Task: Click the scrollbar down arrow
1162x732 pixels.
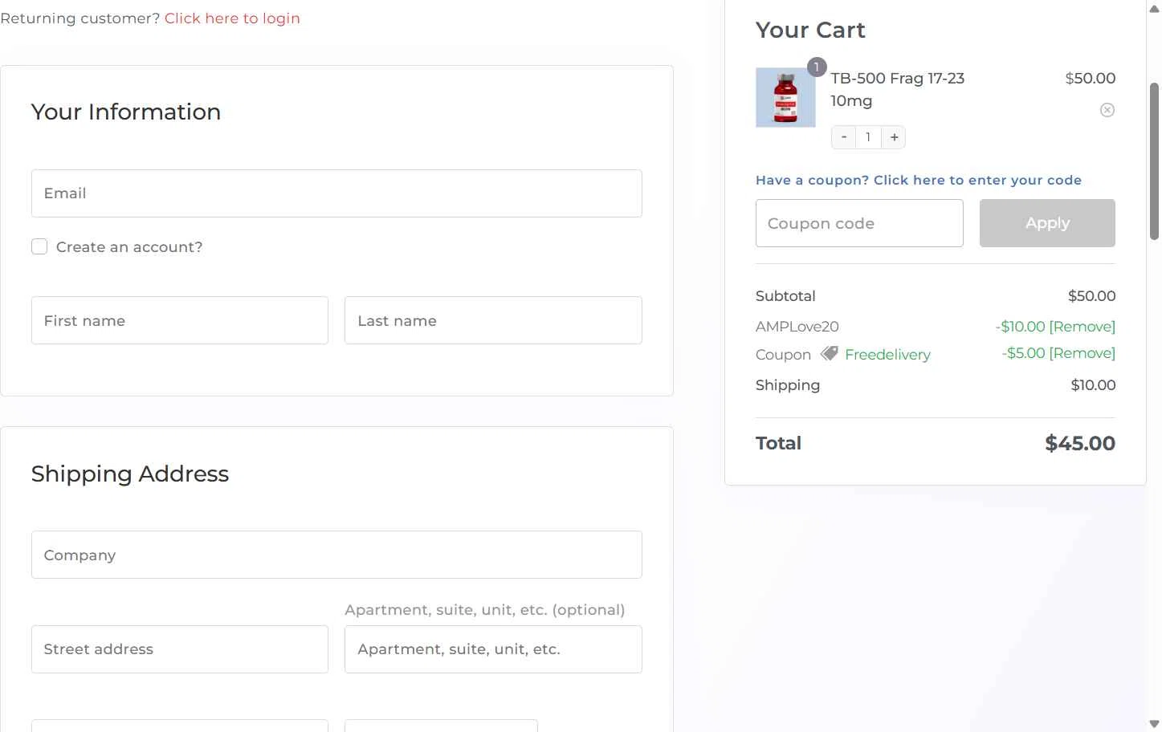Action: (x=1154, y=724)
